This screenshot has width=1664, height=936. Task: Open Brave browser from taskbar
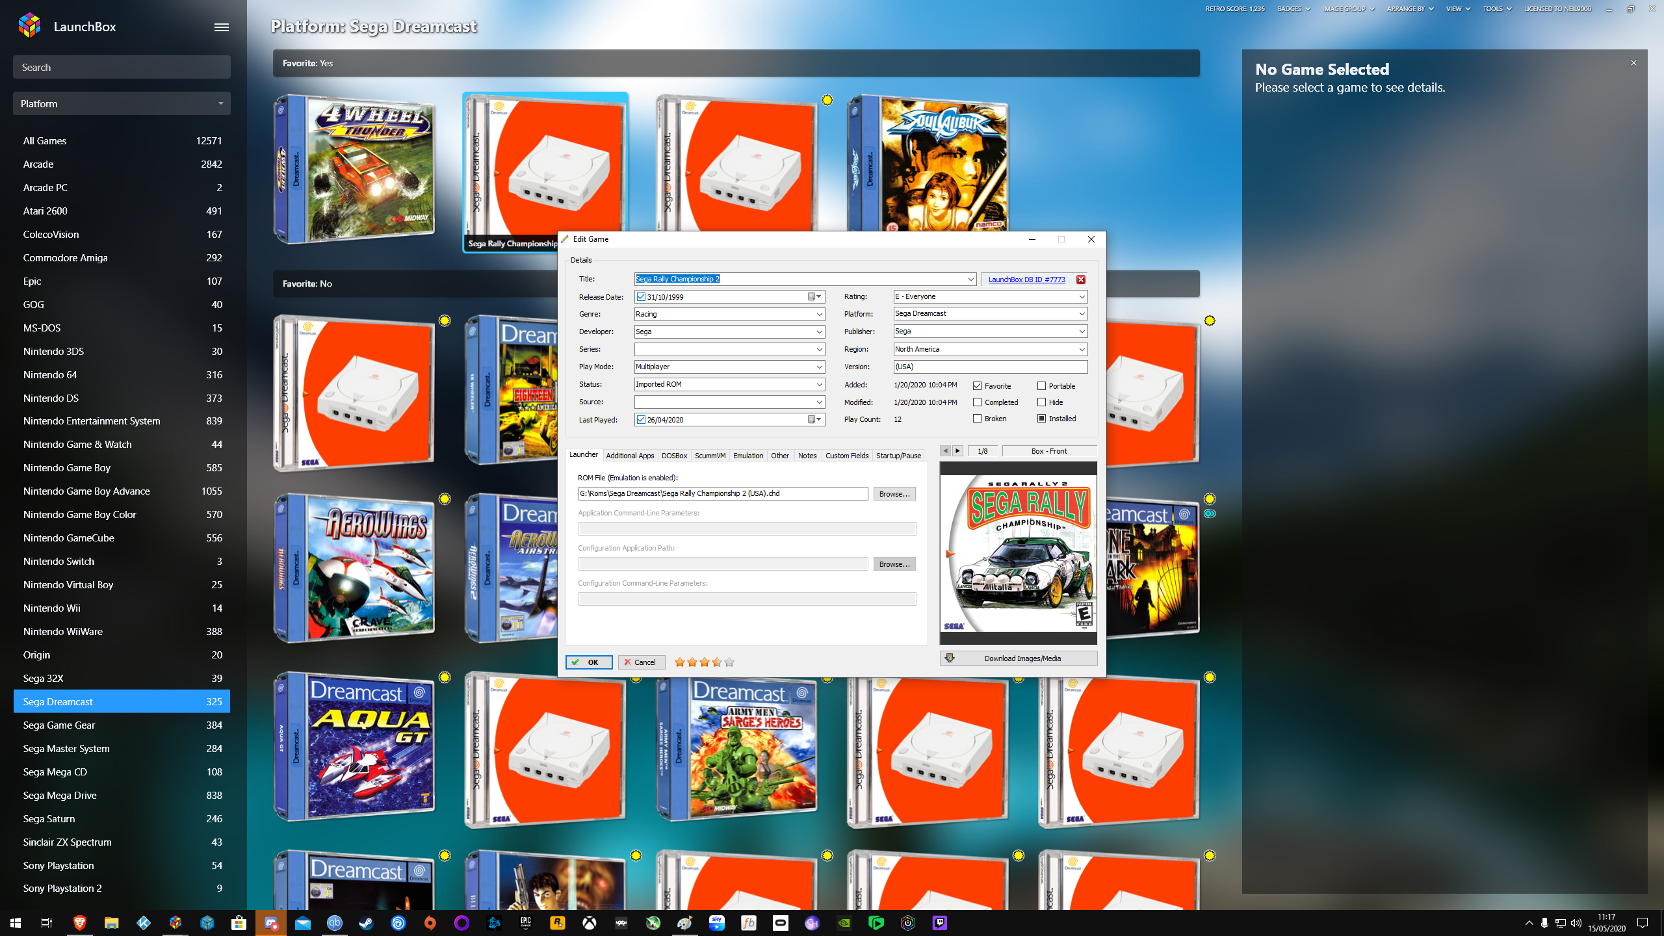coord(80,923)
